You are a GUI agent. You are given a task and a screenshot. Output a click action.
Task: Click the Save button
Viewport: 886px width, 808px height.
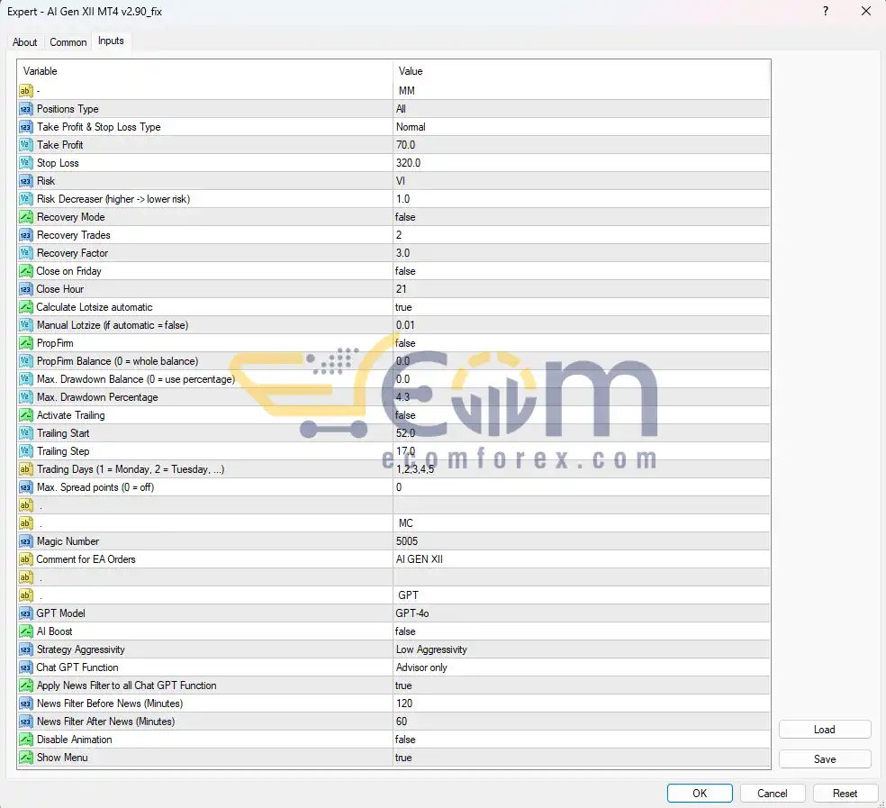coord(824,758)
